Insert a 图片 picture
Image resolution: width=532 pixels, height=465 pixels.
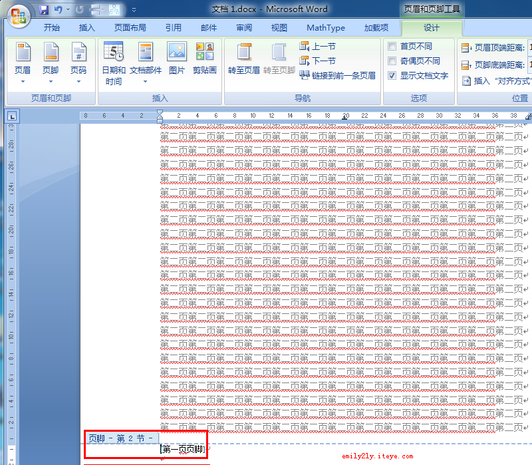point(177,58)
